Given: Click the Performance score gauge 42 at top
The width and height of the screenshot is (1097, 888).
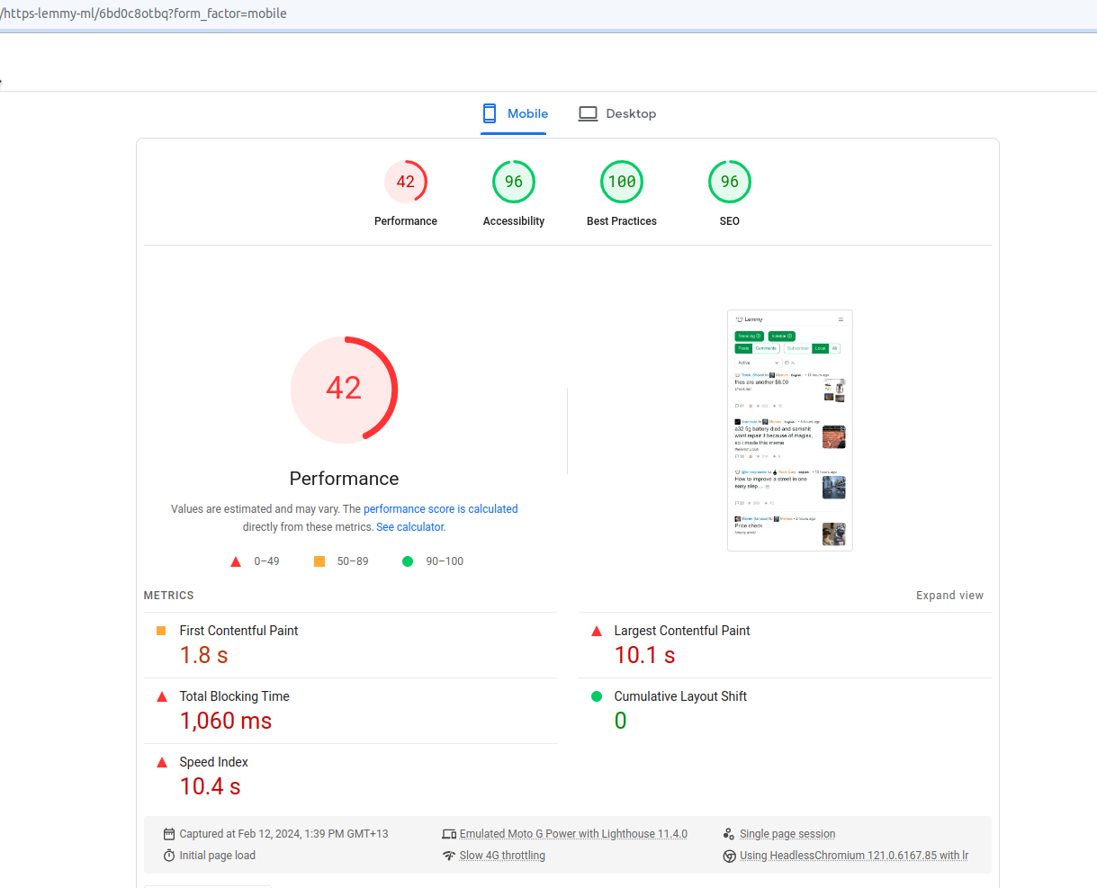Looking at the screenshot, I should [406, 183].
